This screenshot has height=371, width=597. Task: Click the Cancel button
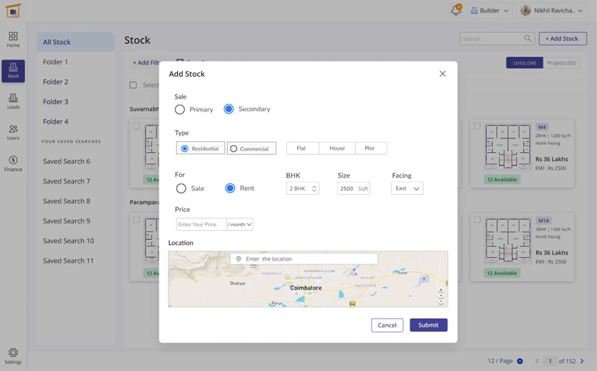[387, 325]
